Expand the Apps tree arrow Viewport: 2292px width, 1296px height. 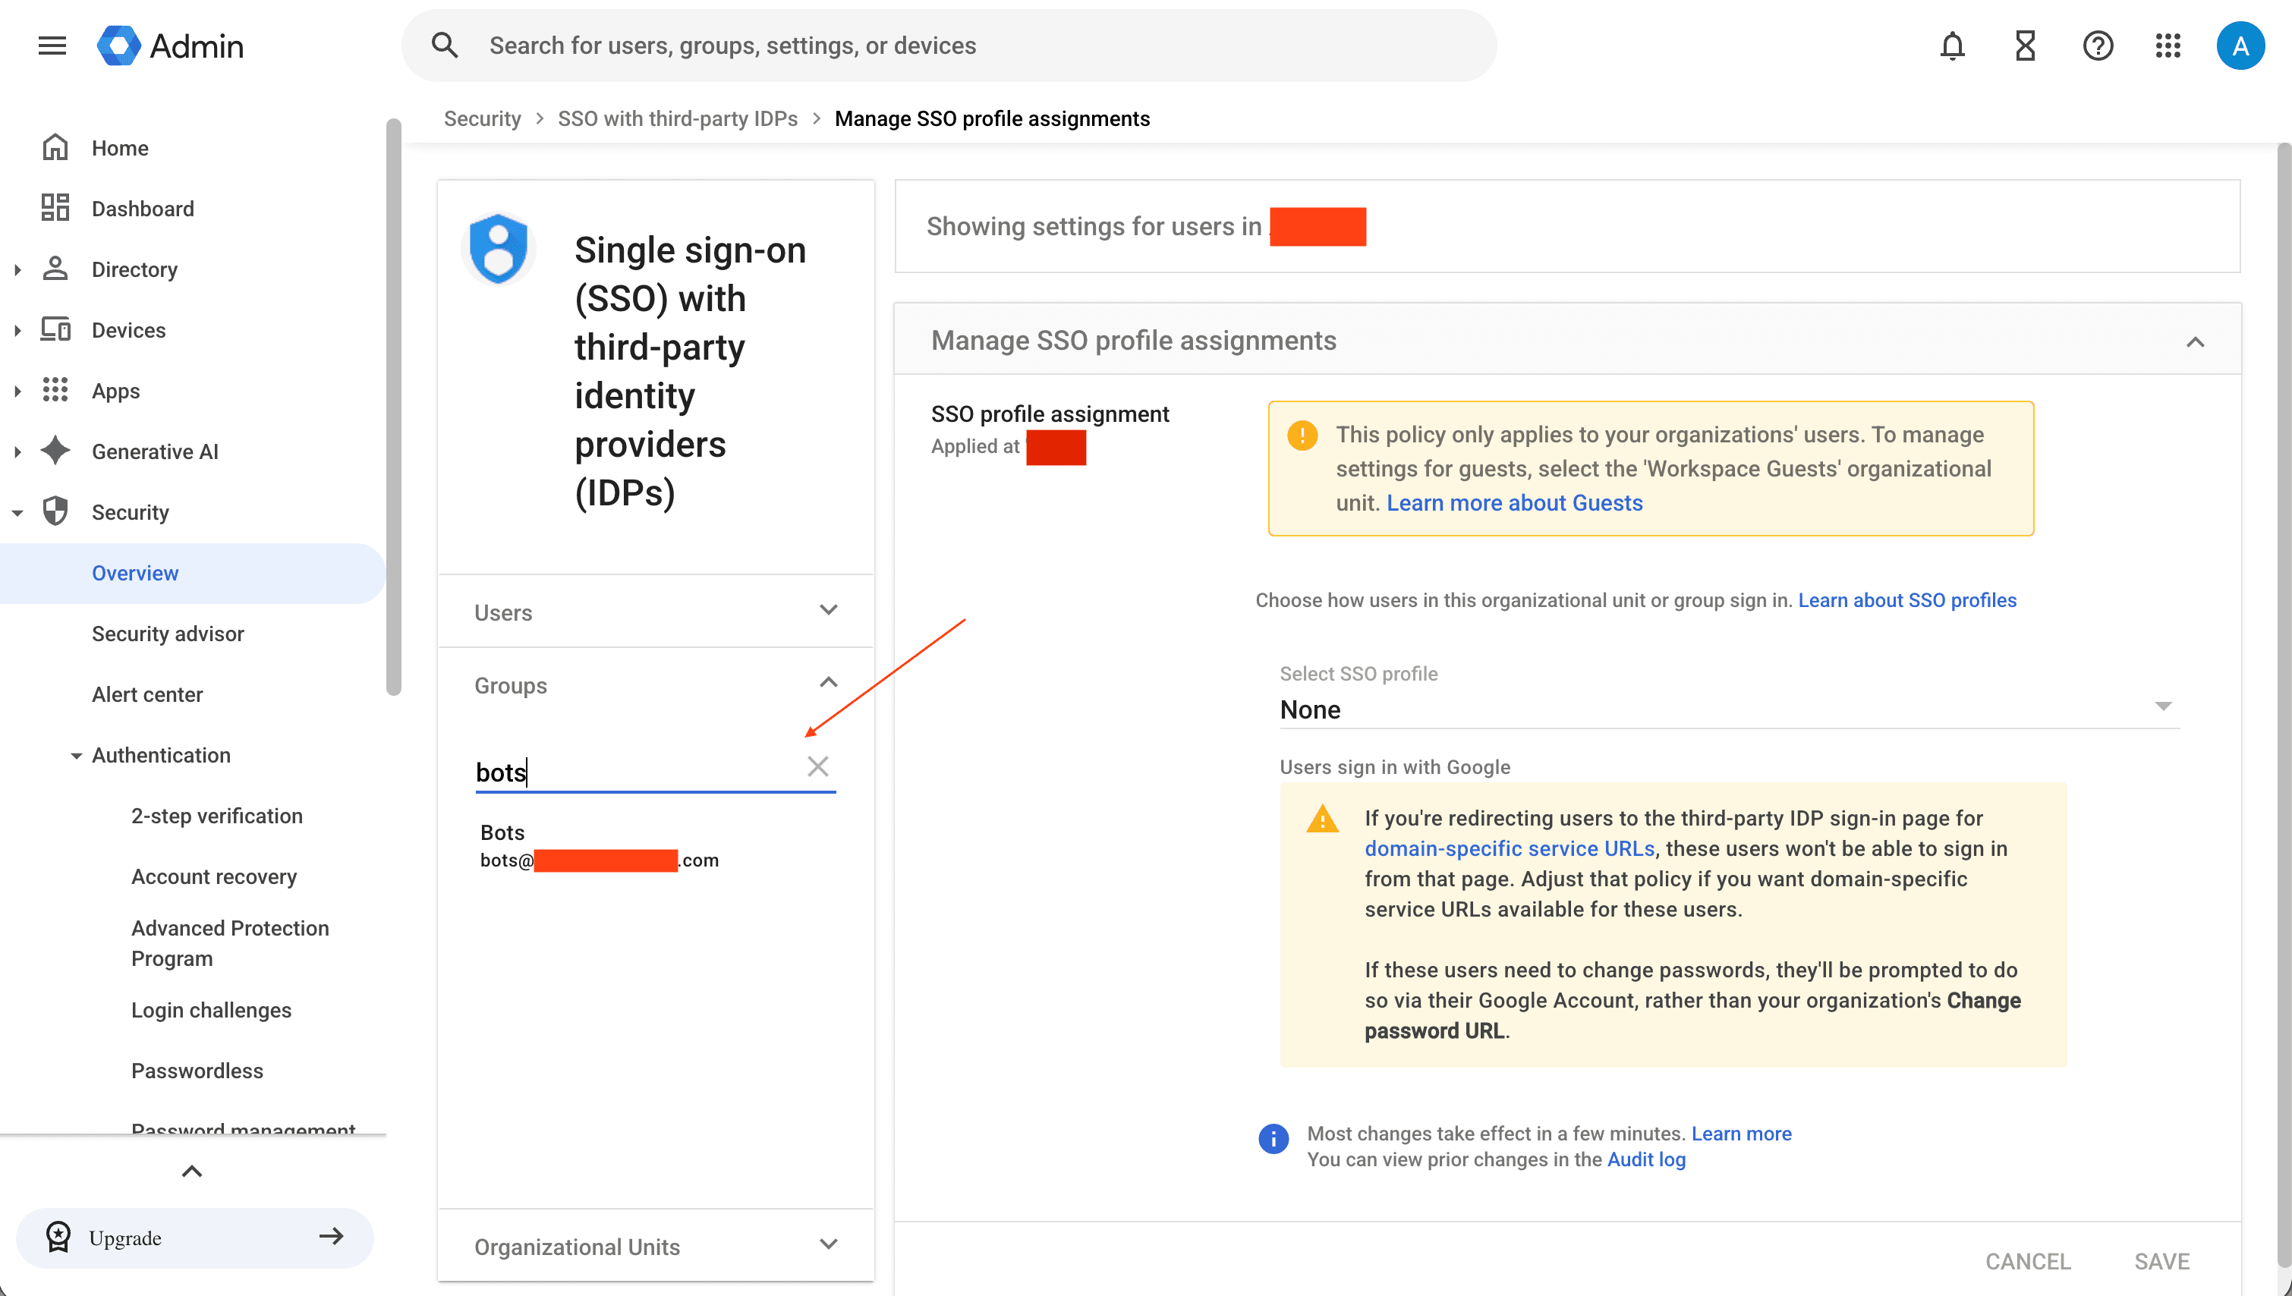17,391
